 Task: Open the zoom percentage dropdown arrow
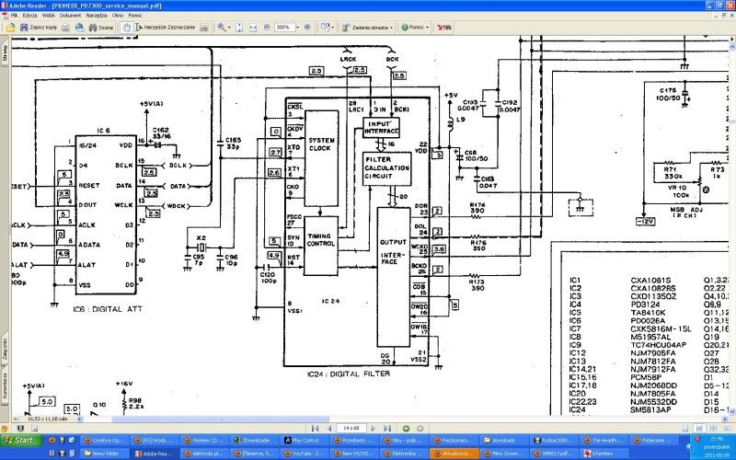[x=297, y=28]
